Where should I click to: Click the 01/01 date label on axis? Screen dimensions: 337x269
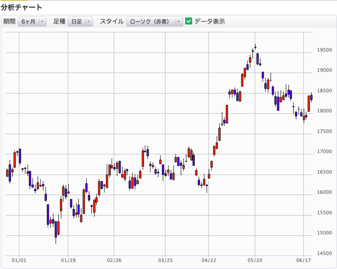coord(19,260)
